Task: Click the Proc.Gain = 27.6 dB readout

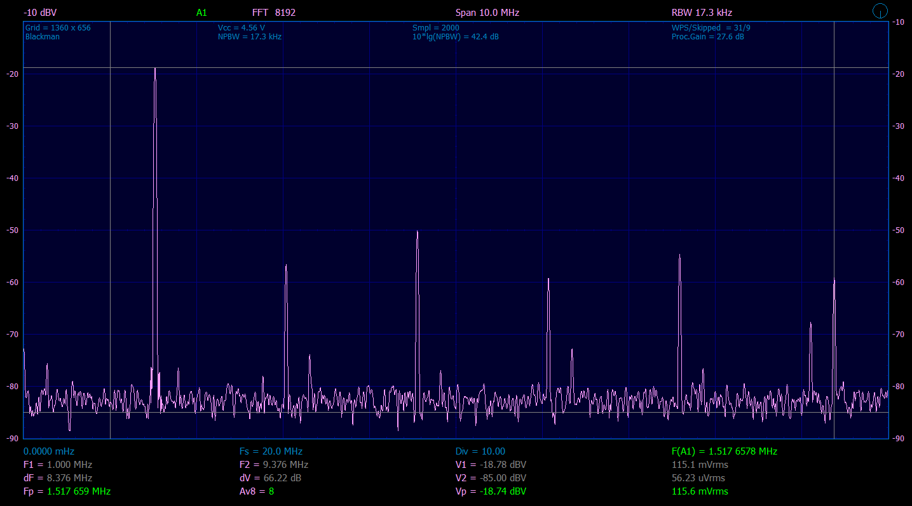Action: [x=708, y=37]
